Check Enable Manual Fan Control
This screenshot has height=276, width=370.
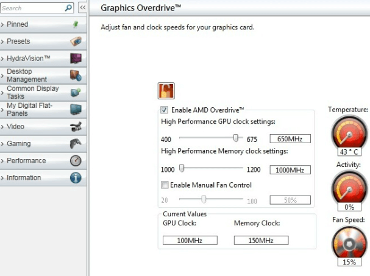(x=165, y=185)
